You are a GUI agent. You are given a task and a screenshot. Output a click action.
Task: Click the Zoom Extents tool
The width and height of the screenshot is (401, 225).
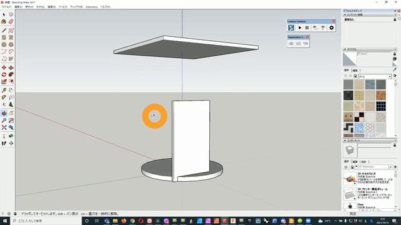point(4,127)
